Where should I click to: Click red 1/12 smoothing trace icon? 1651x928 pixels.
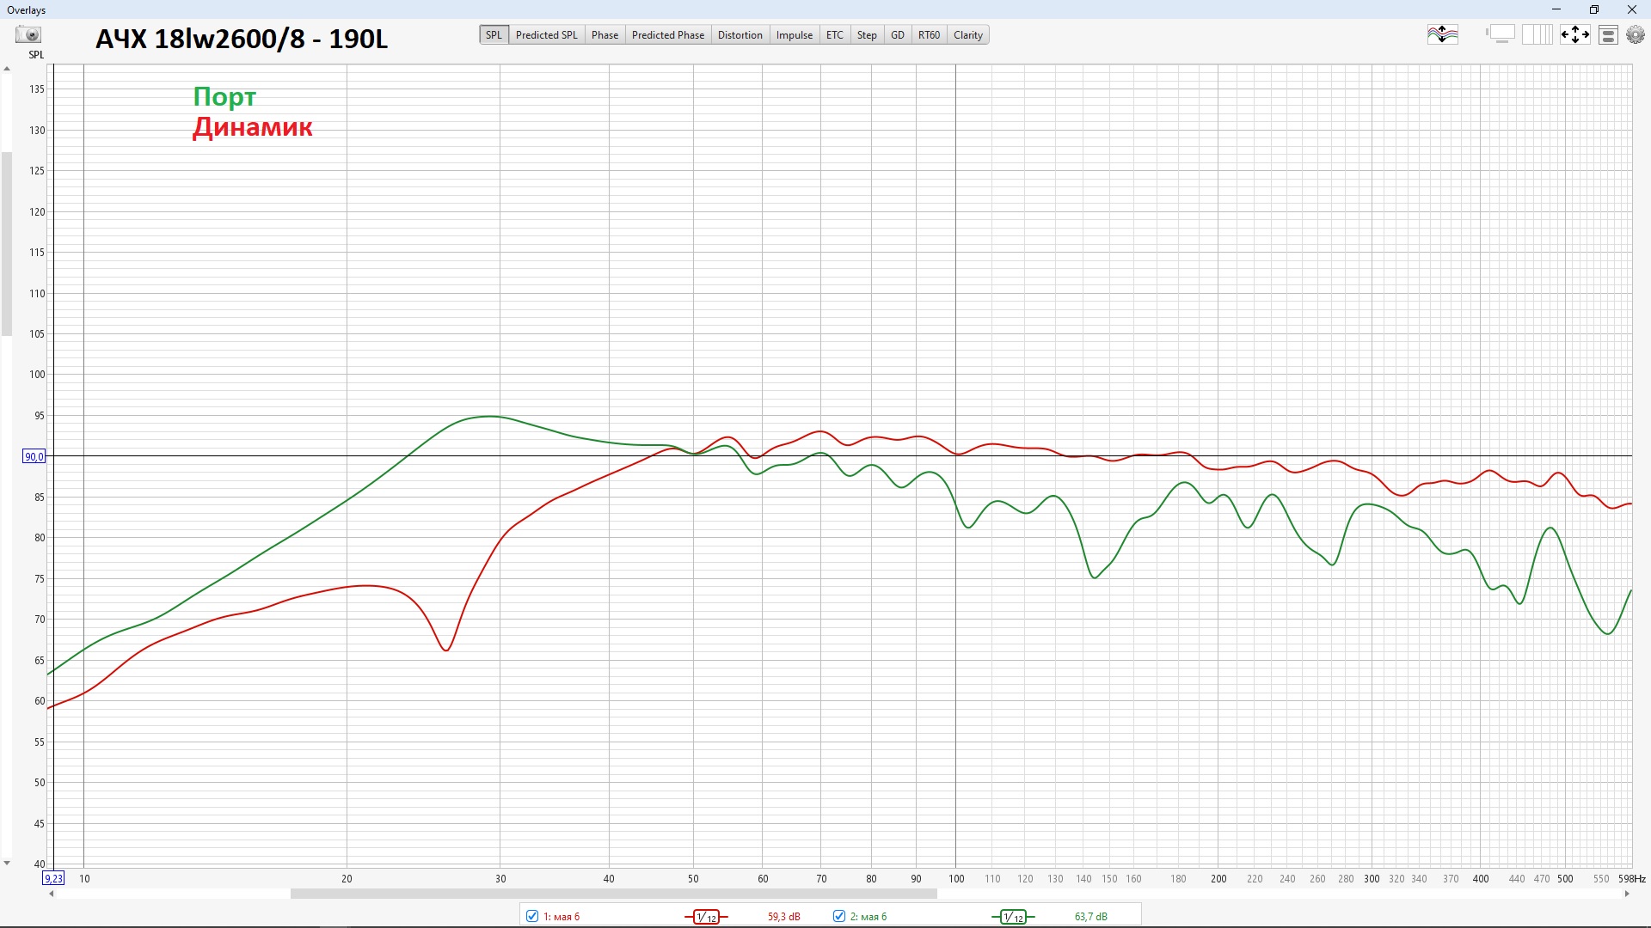tap(706, 917)
